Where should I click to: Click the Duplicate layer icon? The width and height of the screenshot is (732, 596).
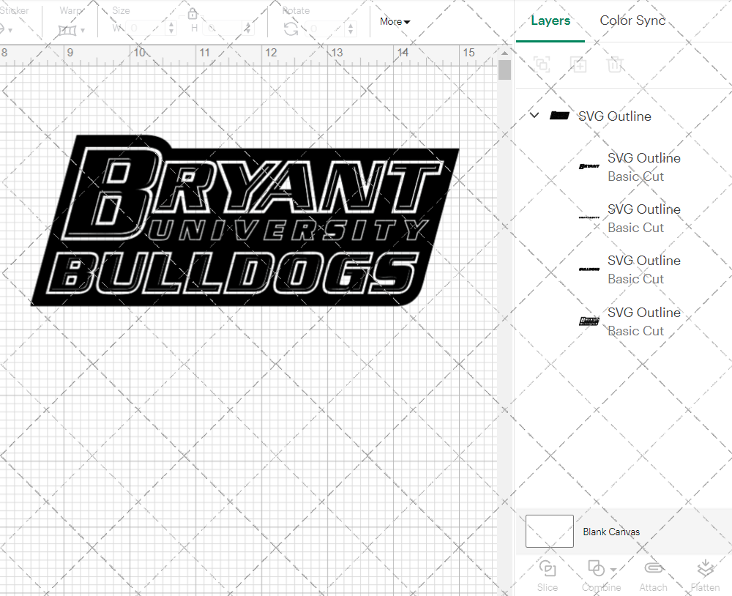click(579, 64)
